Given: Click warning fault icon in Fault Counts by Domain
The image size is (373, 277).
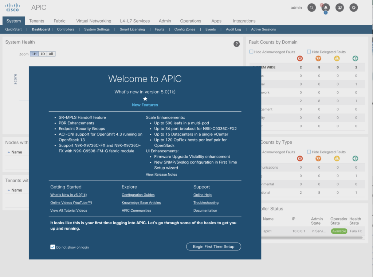Looking at the screenshot, I should 356,59.
